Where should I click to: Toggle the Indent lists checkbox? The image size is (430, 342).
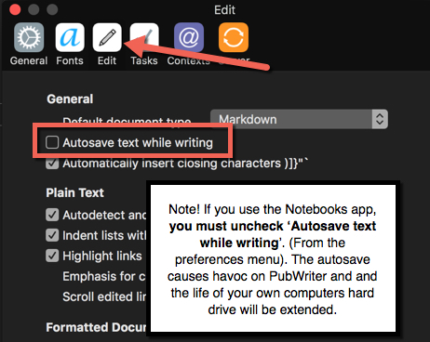pyautogui.click(x=52, y=235)
